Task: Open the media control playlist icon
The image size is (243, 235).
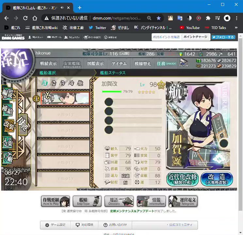Action: [217, 18]
